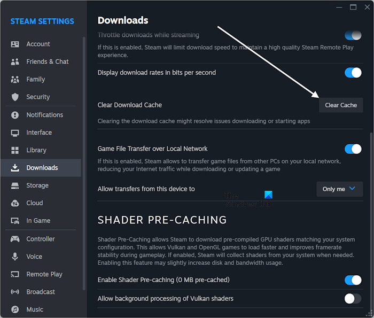The width and height of the screenshot is (374, 318).
Task: Click the Notifications alert icon
Action: [15, 115]
